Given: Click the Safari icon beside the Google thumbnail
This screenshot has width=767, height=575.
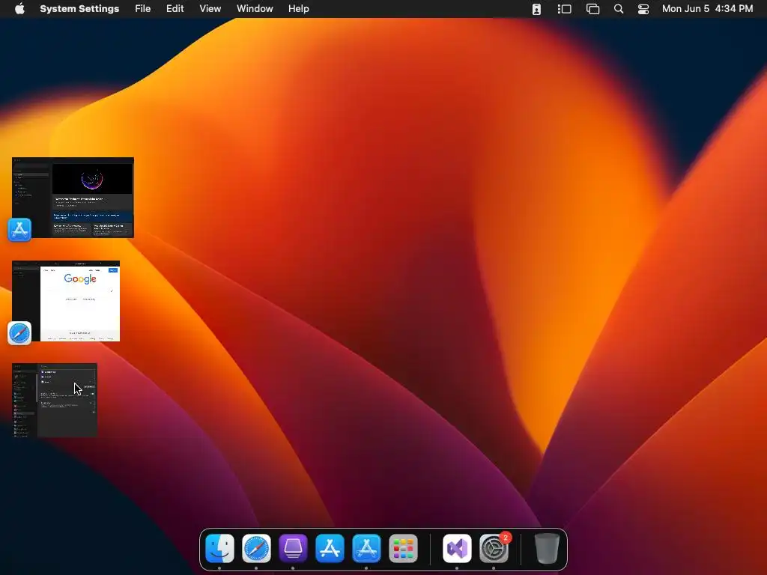Looking at the screenshot, I should [19, 333].
